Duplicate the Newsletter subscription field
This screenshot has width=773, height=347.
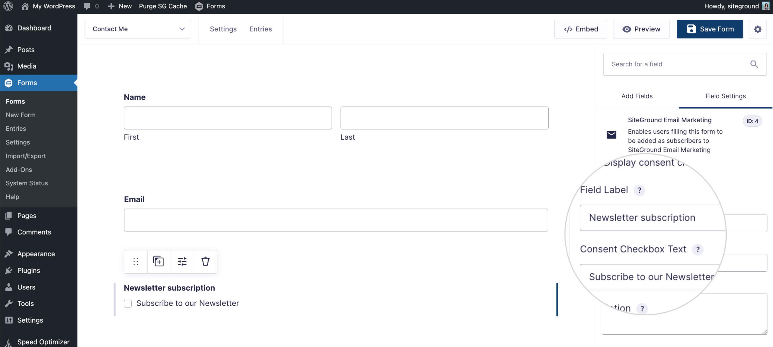click(x=159, y=262)
